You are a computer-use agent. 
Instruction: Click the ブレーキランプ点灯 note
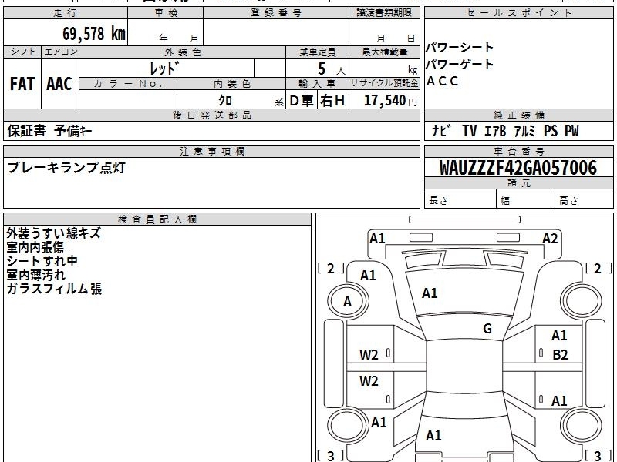[66, 168]
